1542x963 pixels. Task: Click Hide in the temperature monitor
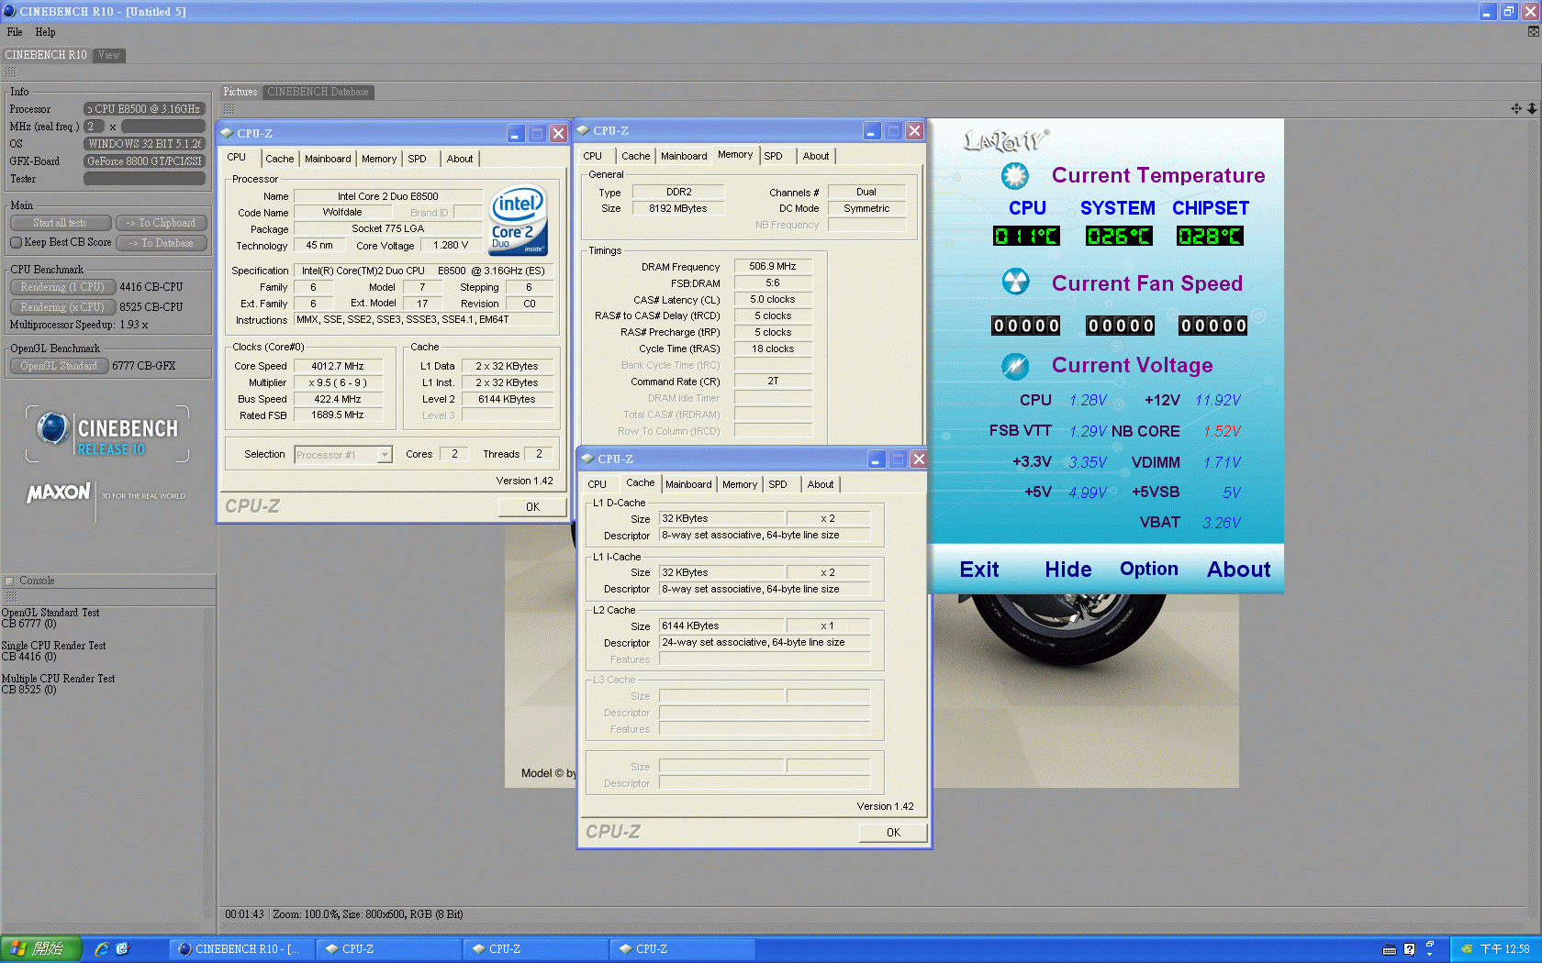1068,570
